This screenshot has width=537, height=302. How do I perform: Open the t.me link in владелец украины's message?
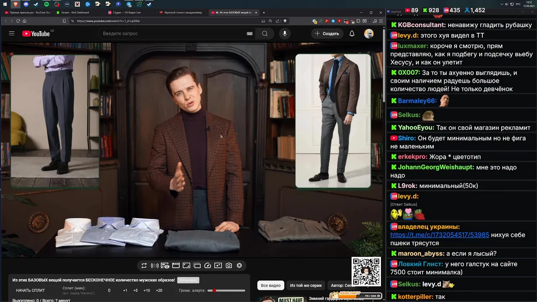(440, 235)
